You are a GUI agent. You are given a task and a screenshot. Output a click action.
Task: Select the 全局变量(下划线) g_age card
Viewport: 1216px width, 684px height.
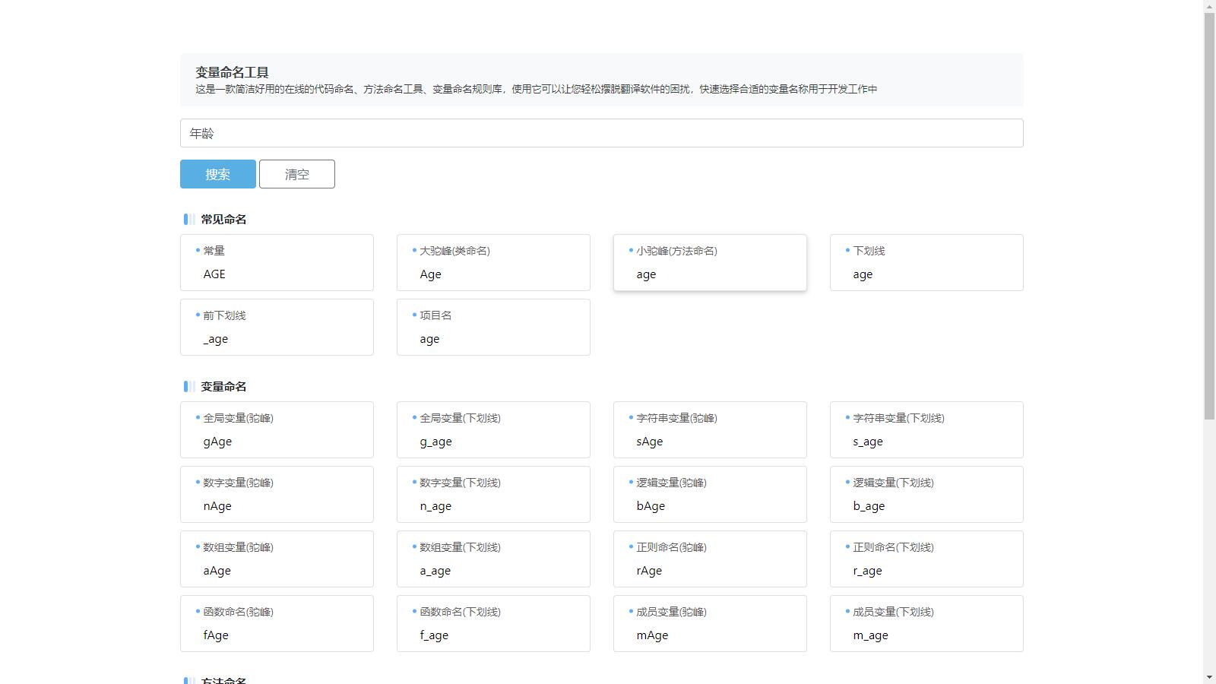pos(493,430)
